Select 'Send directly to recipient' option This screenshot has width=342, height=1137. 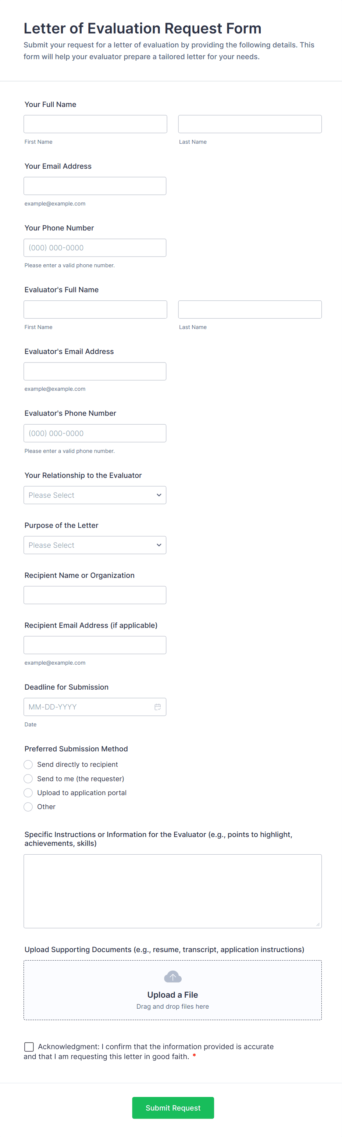pyautogui.click(x=28, y=765)
